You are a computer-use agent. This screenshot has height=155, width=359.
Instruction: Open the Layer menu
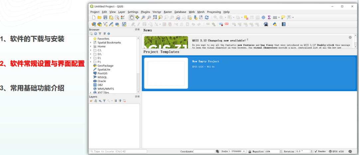pos(122,12)
